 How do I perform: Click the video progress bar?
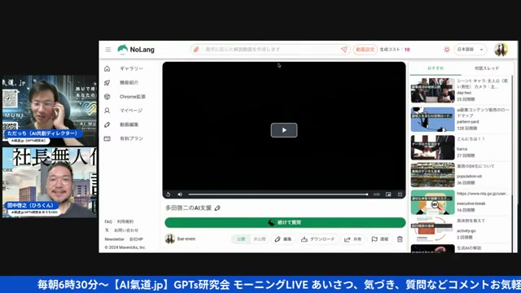pos(278,195)
